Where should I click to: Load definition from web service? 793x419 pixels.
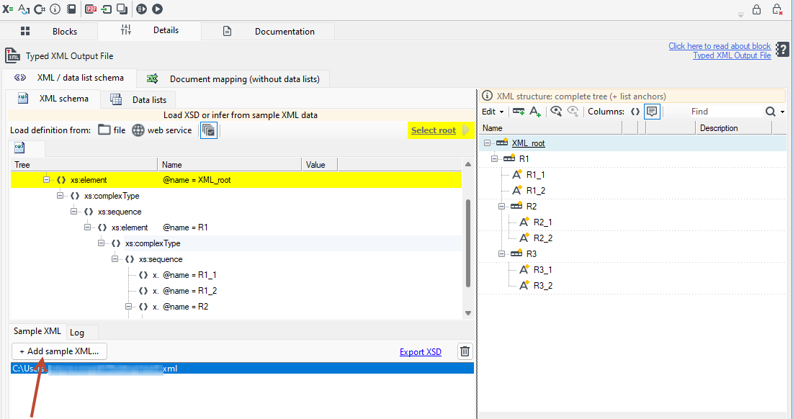pos(162,130)
